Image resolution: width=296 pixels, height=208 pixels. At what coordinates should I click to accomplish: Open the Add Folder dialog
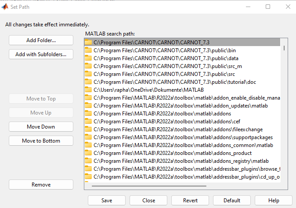tap(41, 40)
